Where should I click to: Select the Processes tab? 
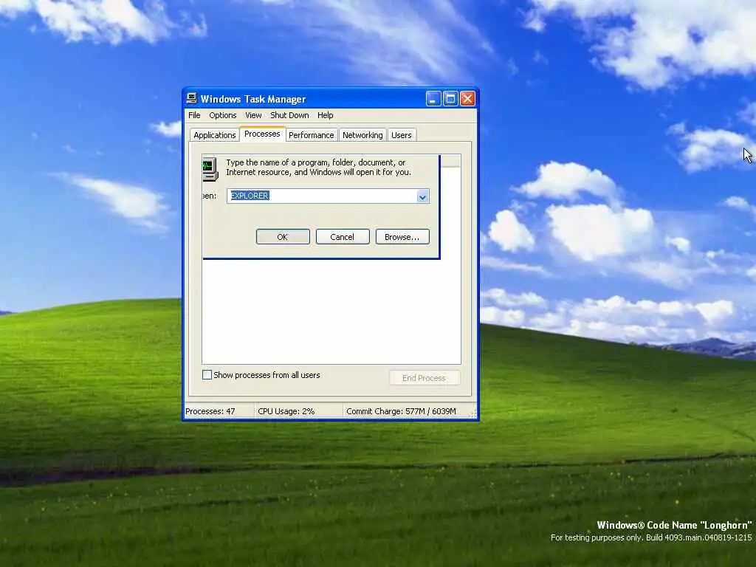pyautogui.click(x=262, y=134)
